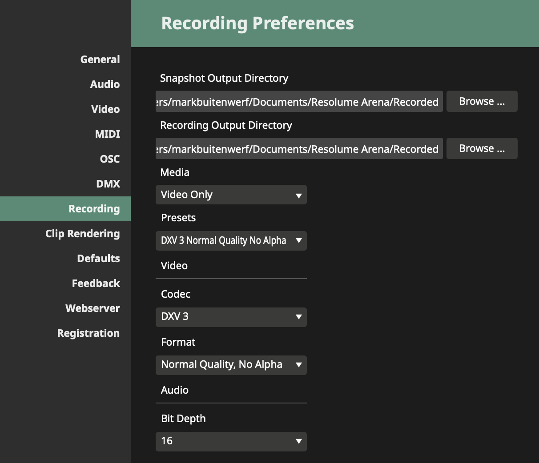Open the Audio preferences section
539x463 pixels.
coord(105,84)
